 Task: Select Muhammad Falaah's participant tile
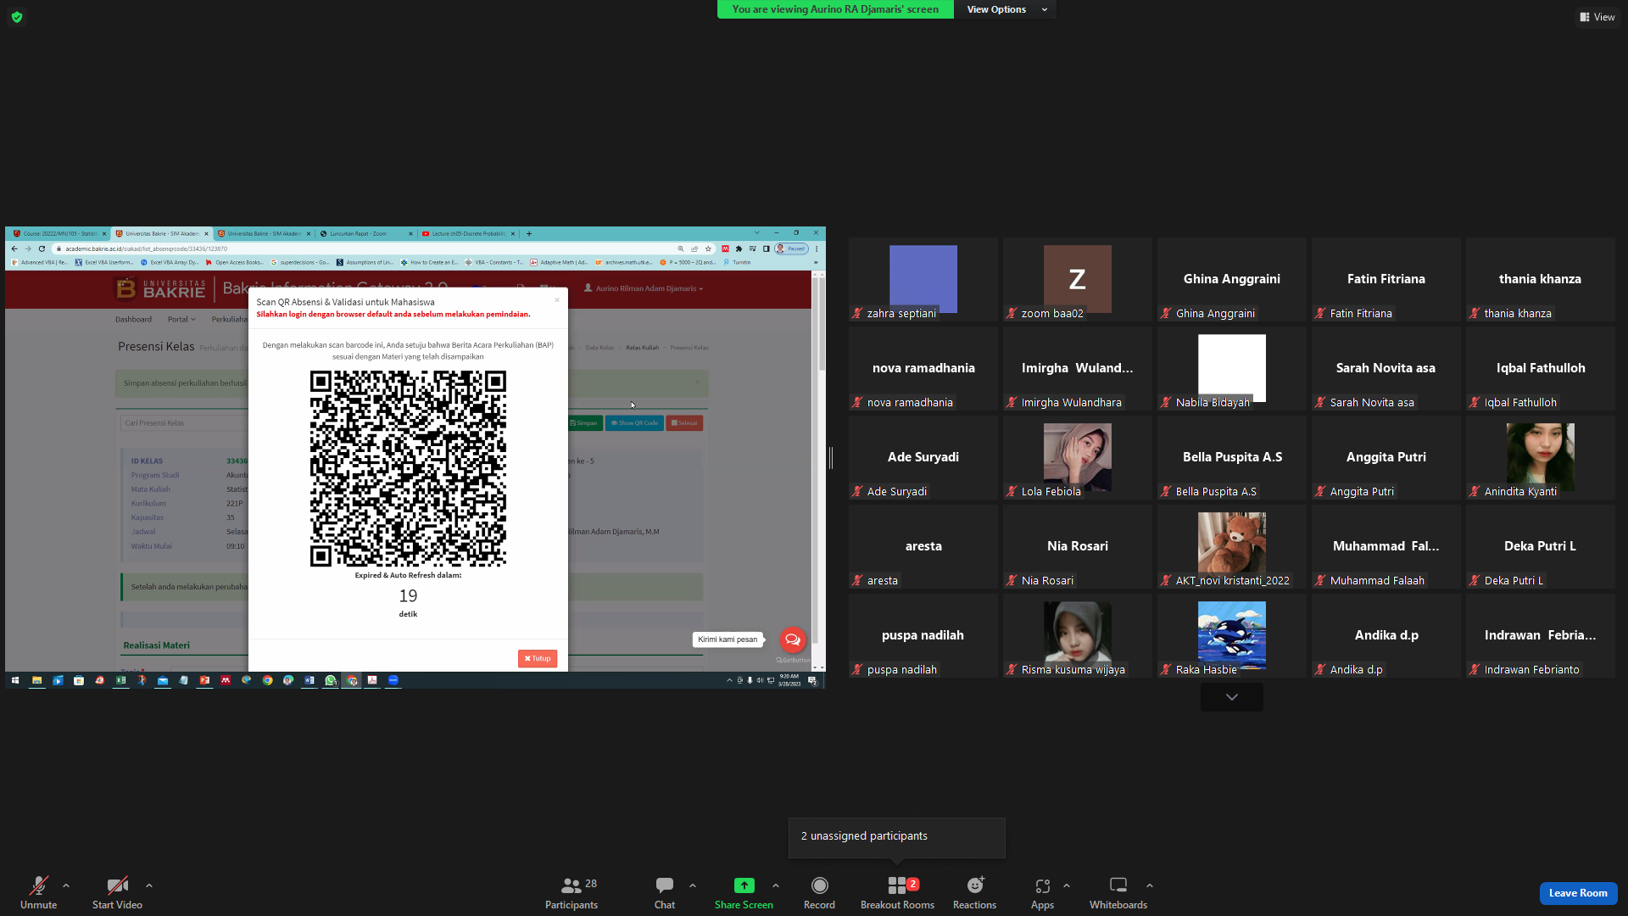point(1386,547)
